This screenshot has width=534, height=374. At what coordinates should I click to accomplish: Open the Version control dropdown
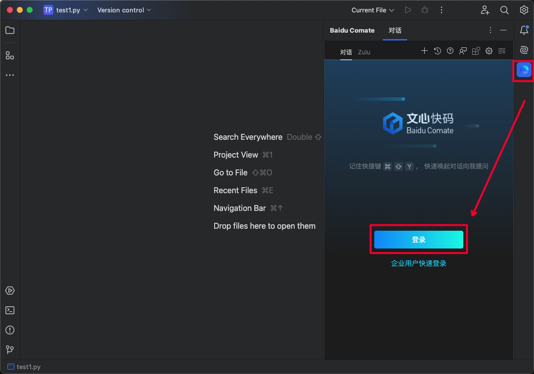[124, 10]
